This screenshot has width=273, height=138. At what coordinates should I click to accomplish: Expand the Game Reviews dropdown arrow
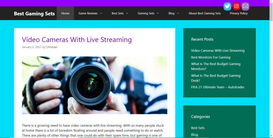click(101, 13)
